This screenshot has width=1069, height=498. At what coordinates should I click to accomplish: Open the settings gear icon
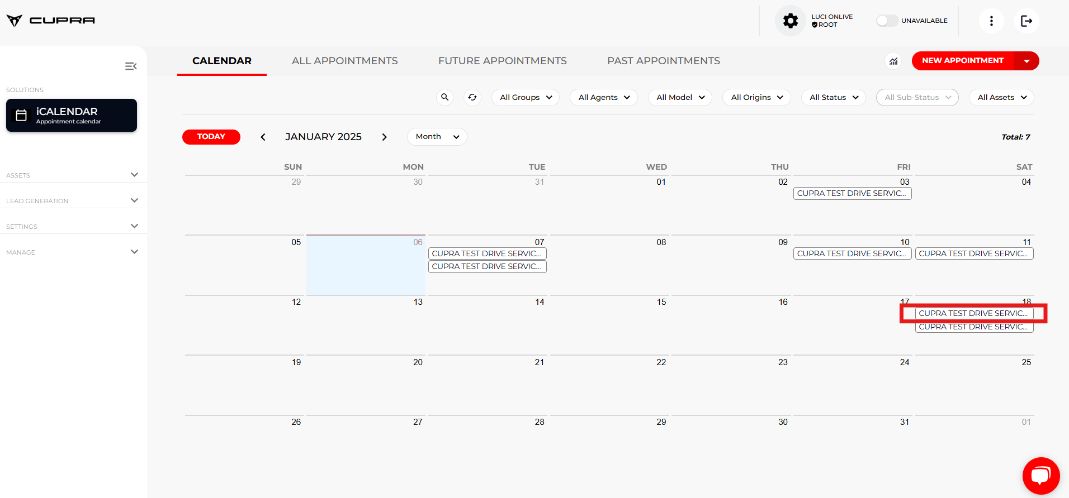[x=790, y=21]
